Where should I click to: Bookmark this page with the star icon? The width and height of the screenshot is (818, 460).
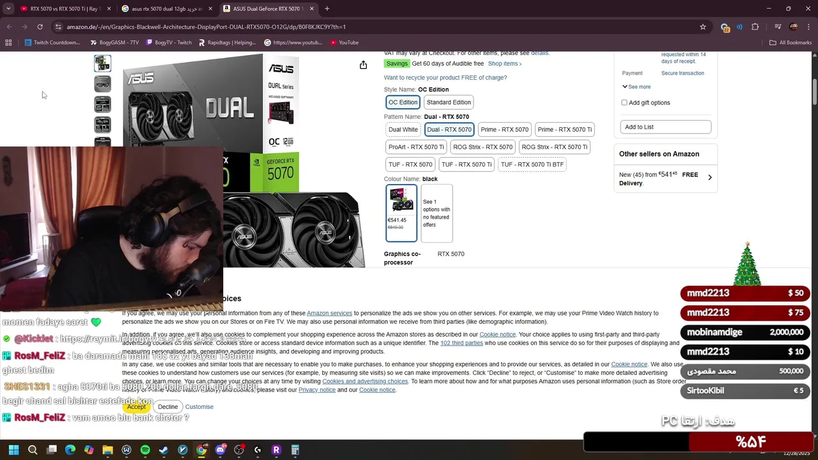[703, 27]
